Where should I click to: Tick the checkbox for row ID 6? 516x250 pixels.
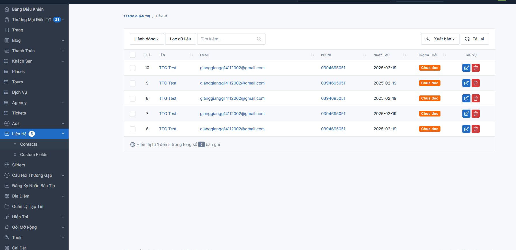(133, 129)
